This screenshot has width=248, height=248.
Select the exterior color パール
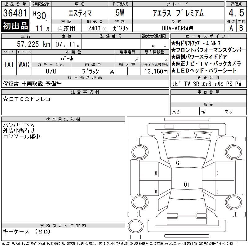click(x=67, y=58)
